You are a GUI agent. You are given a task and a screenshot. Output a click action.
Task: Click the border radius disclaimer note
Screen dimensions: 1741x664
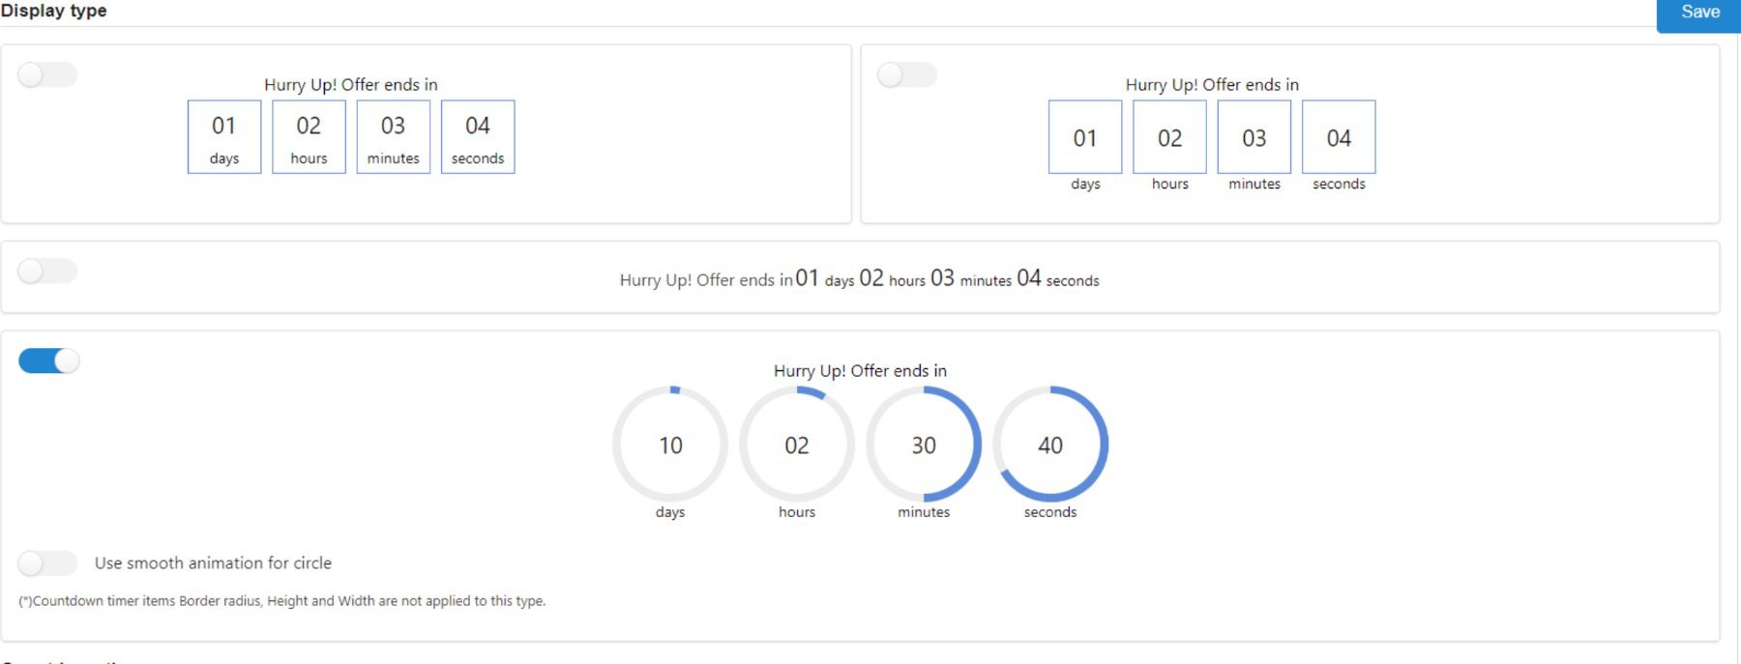click(281, 599)
